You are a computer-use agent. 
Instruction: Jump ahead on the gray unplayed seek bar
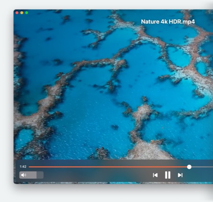[202, 167]
